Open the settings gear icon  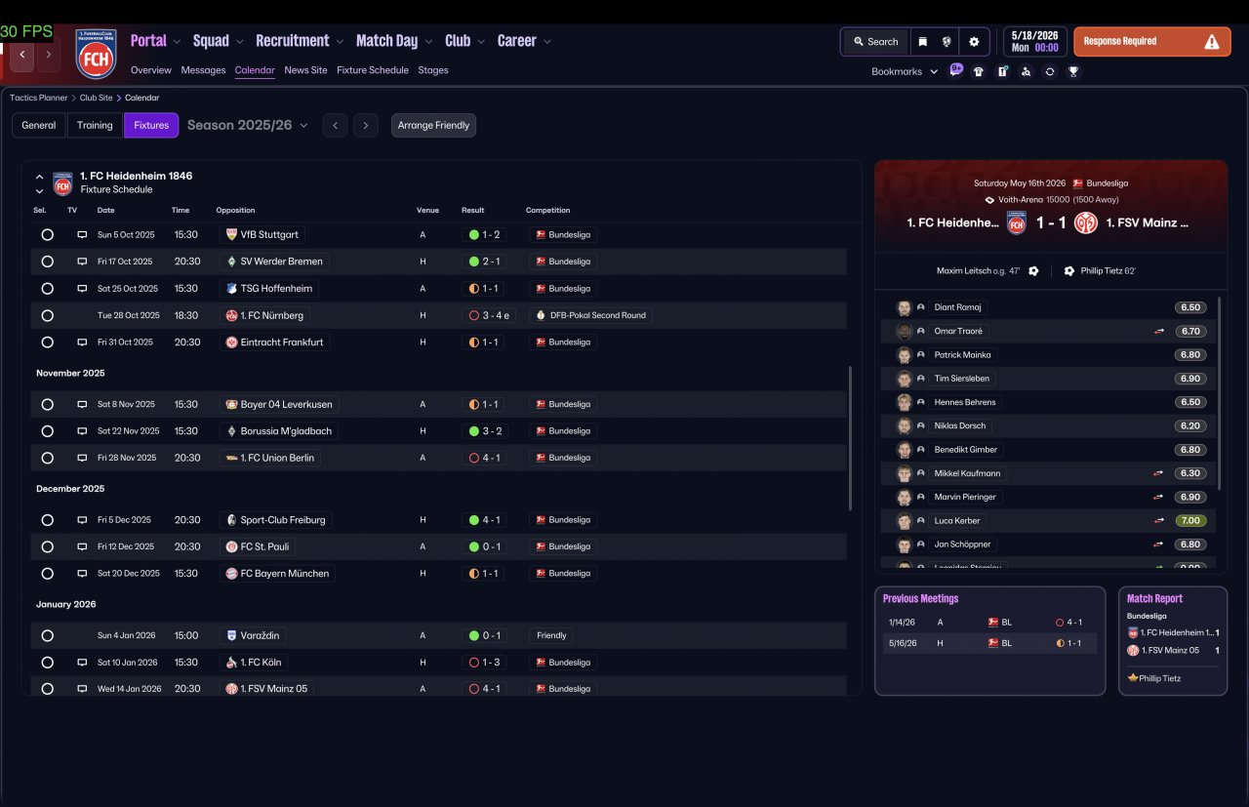974,42
